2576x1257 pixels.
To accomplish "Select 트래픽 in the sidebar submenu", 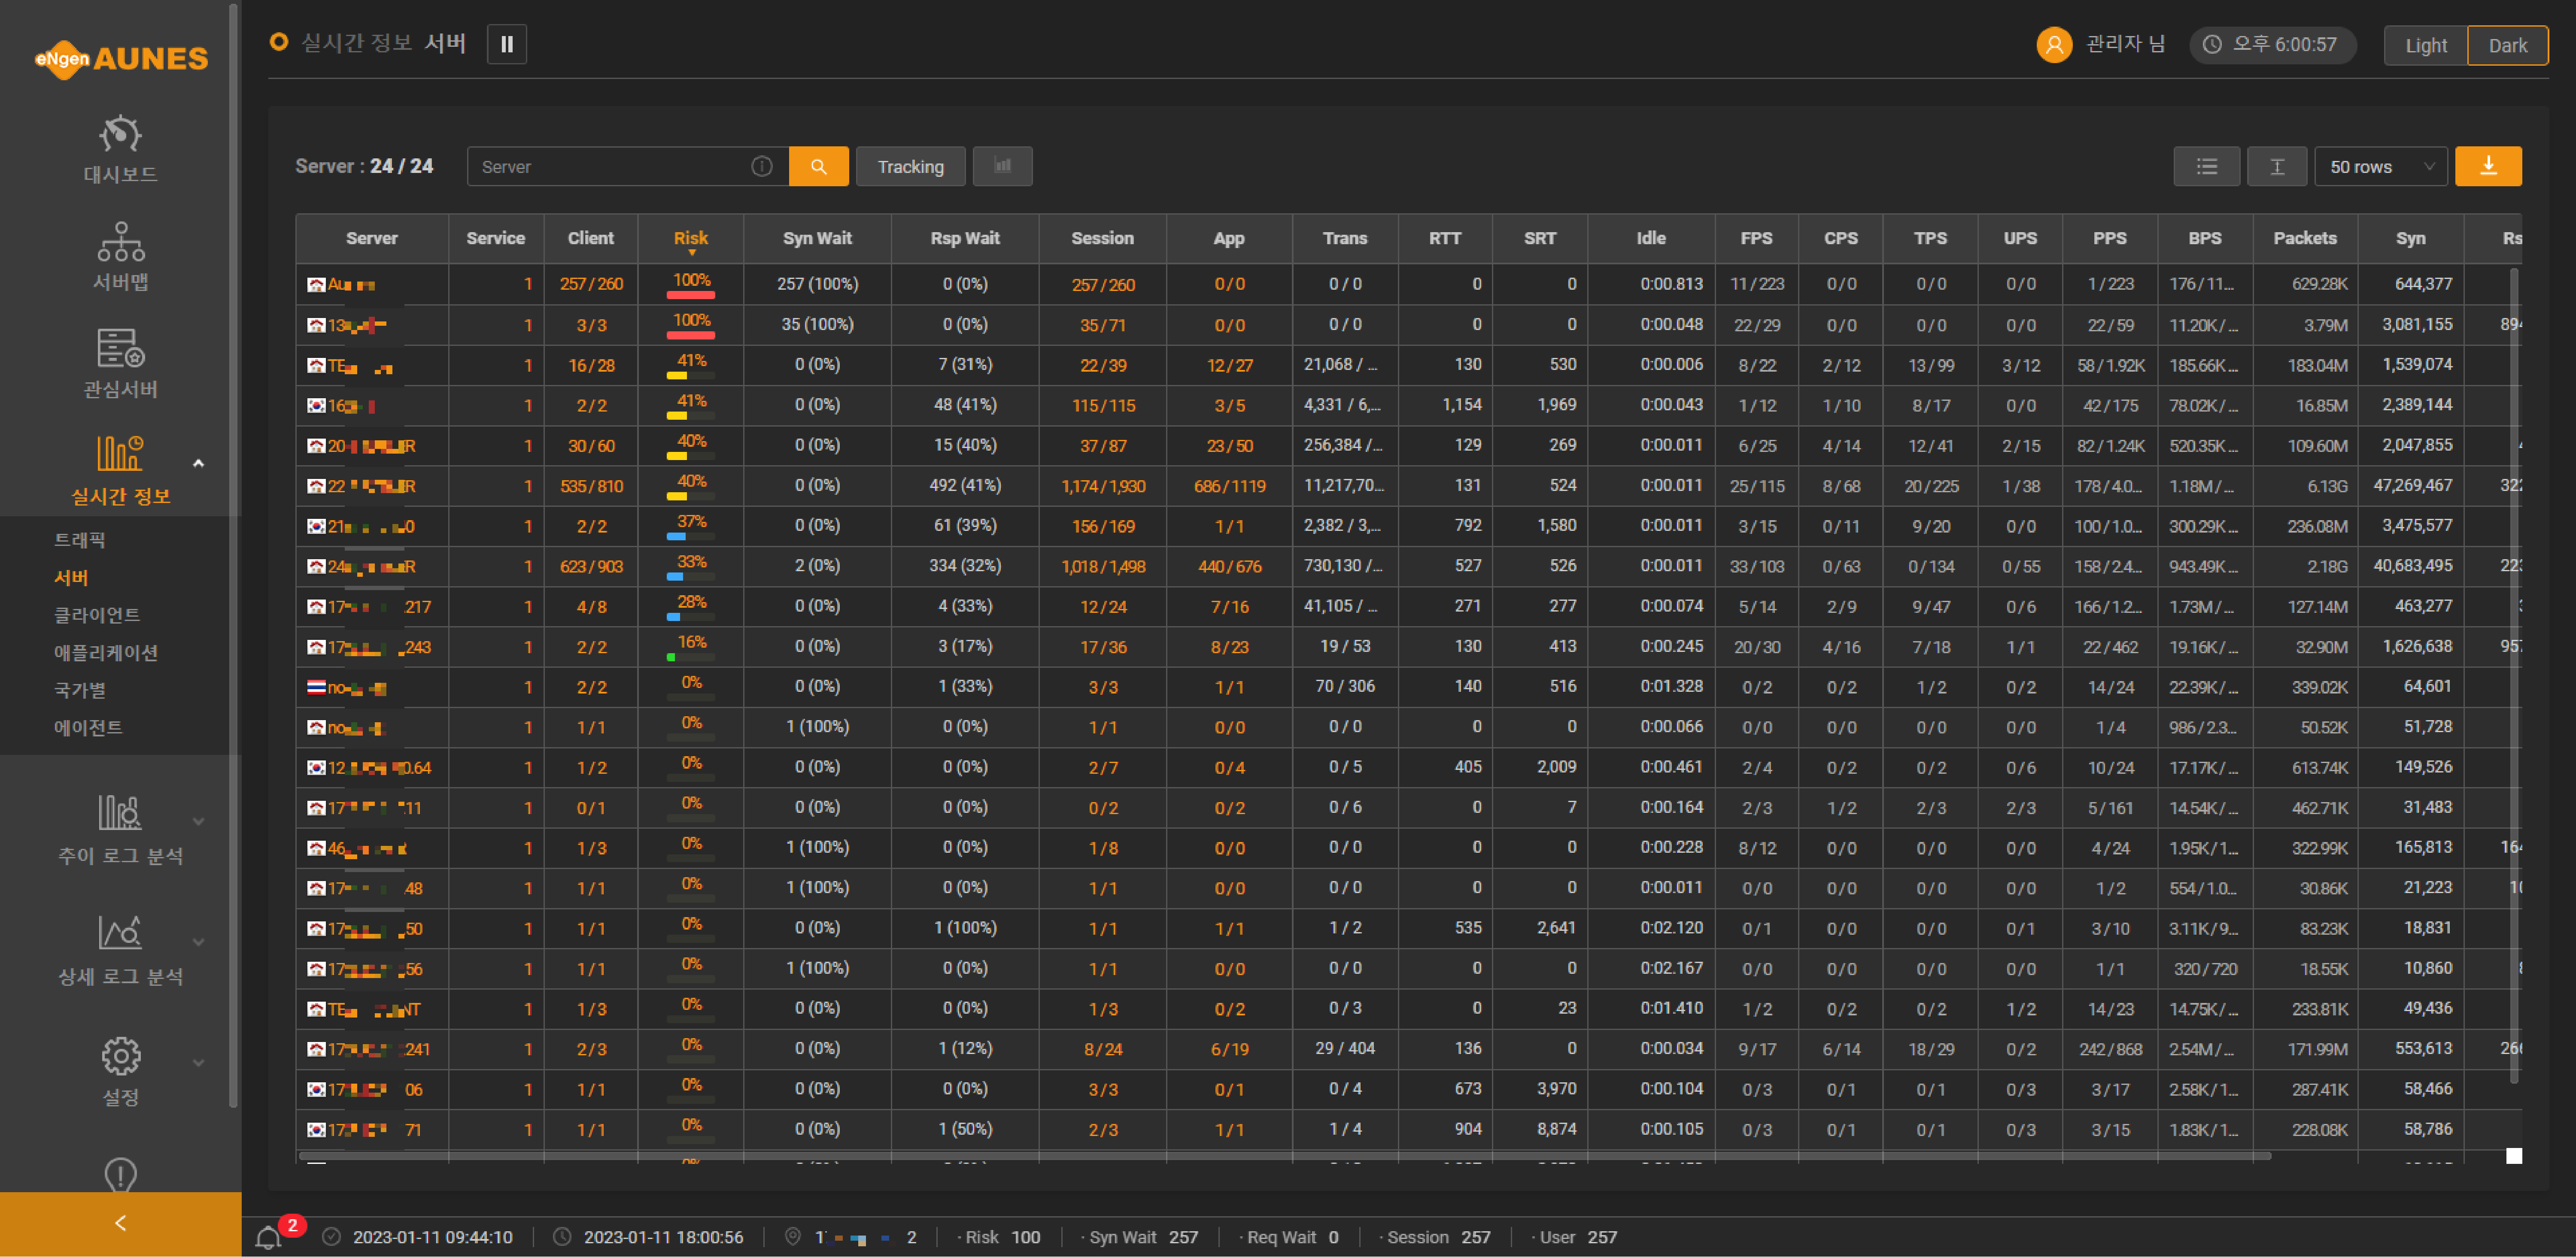I will pyautogui.click(x=80, y=539).
